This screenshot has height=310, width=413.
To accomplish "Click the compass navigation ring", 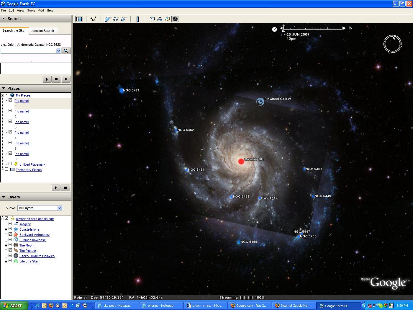I will [x=392, y=44].
